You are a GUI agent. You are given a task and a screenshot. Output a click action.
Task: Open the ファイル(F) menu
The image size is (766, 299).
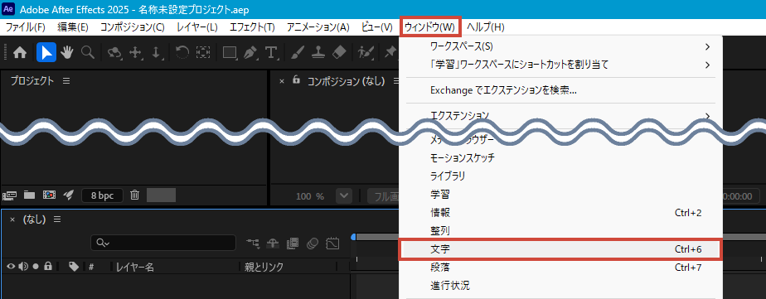coord(26,27)
